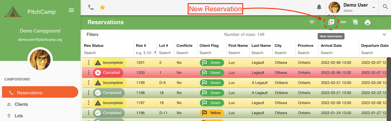Click the City search field

[x=284, y=53]
